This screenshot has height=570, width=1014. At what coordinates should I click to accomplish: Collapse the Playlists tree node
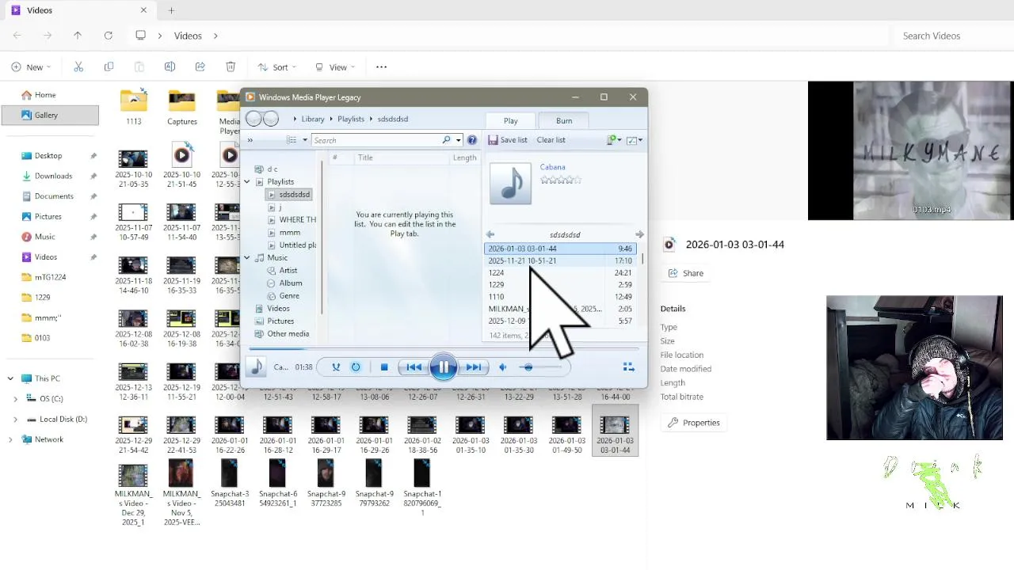tap(247, 182)
